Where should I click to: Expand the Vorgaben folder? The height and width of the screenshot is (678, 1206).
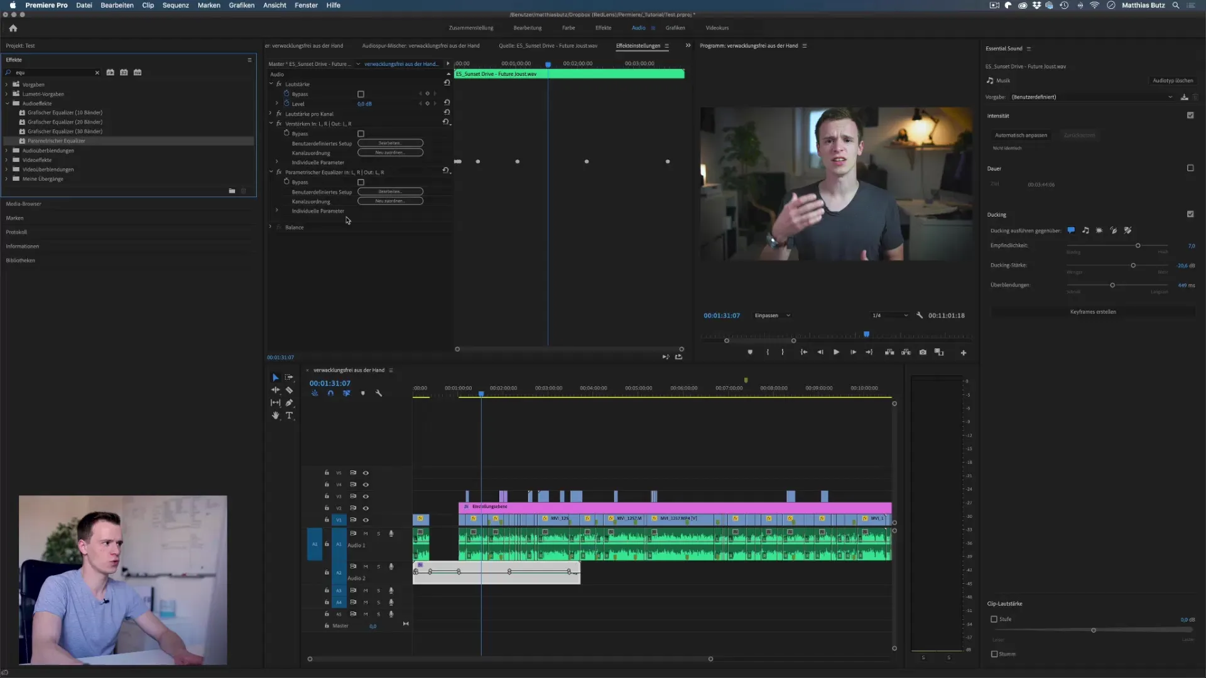[x=7, y=85]
